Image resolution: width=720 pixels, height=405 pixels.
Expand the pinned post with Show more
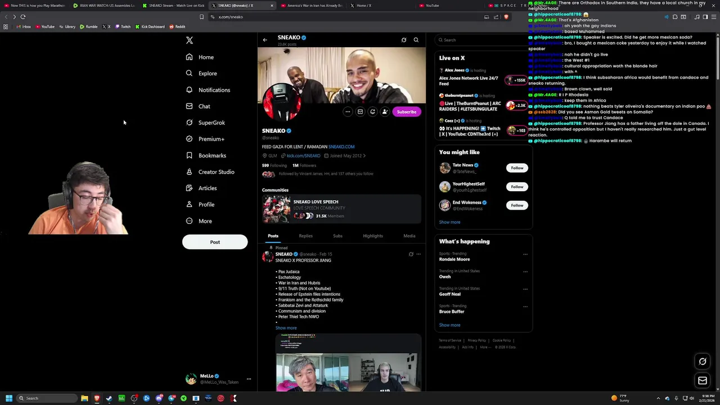[x=286, y=328]
